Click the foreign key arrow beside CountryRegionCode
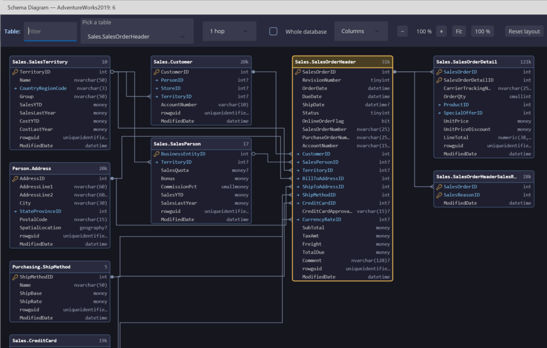 pyautogui.click(x=15, y=89)
